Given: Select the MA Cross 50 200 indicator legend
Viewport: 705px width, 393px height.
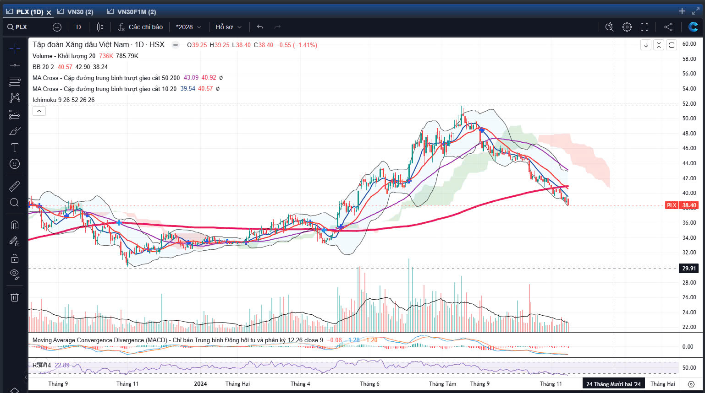Looking at the screenshot, I should [x=106, y=78].
